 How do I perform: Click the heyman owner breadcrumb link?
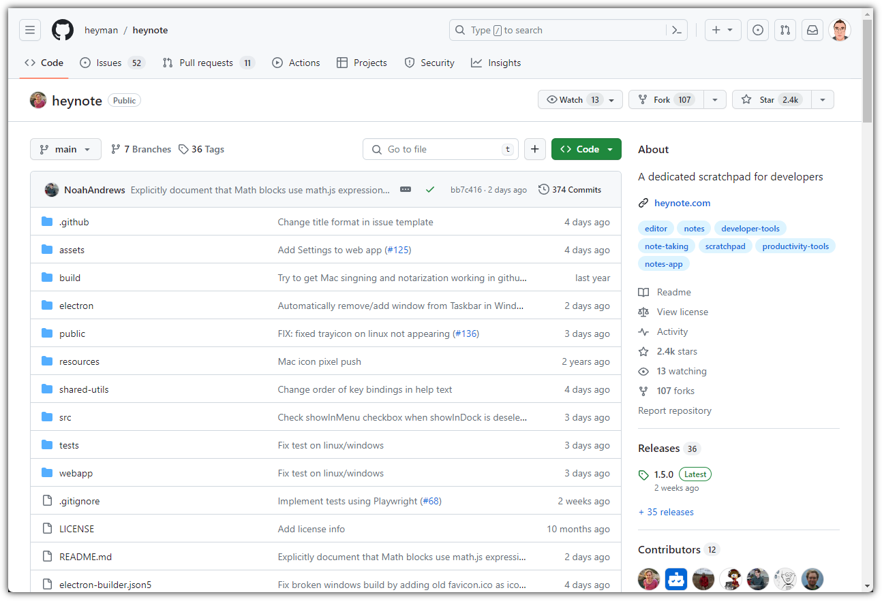click(101, 30)
